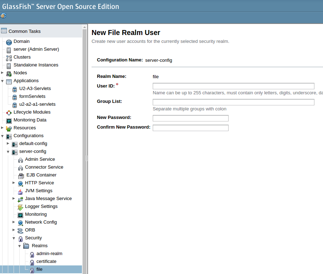This screenshot has height=274, width=323.
Task: Click the JVM Settings Java cup icon
Action: click(20, 192)
